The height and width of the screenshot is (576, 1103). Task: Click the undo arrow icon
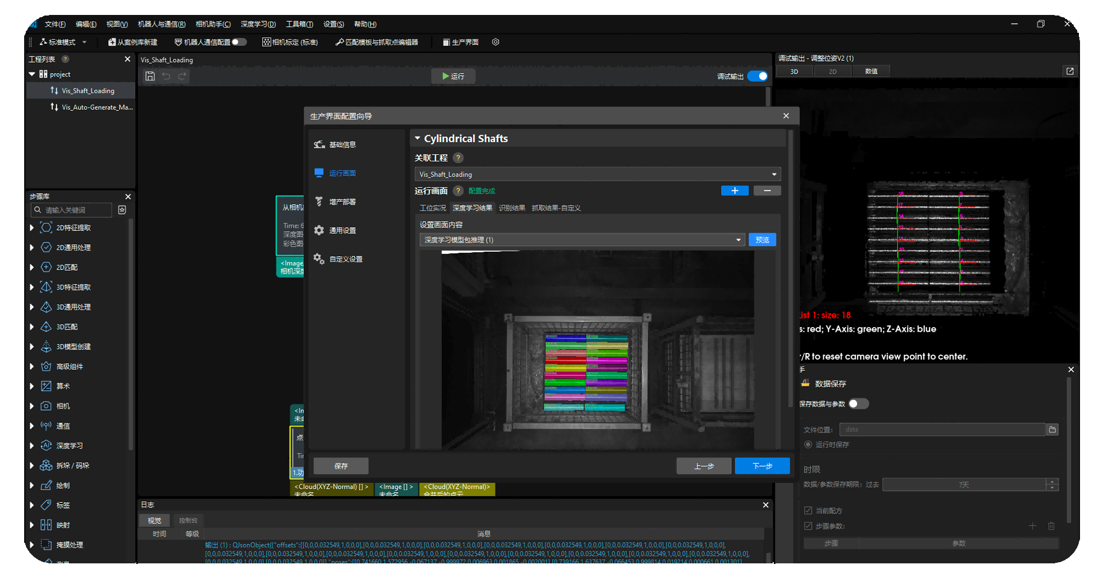[166, 76]
